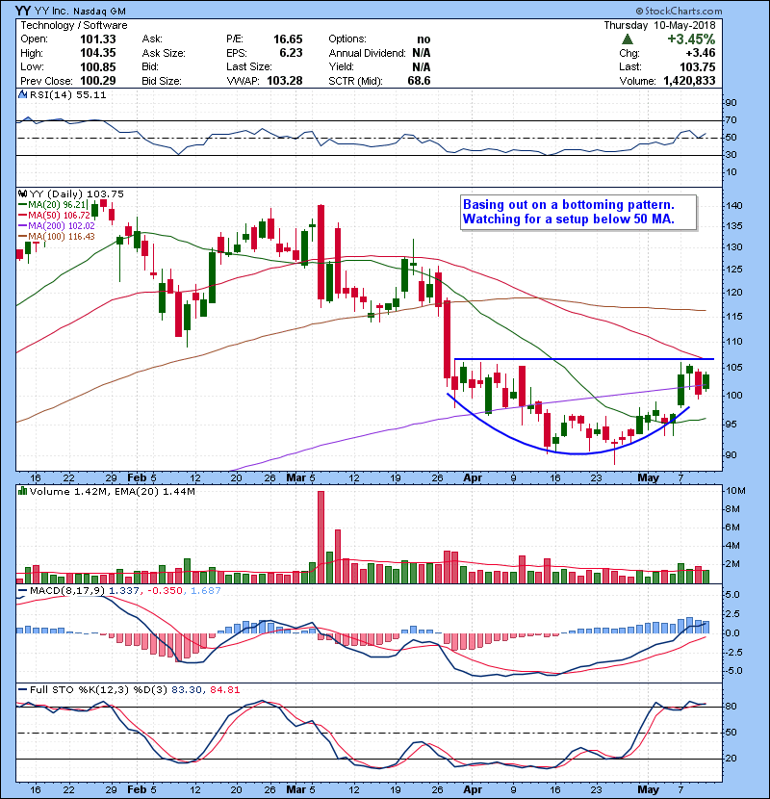This screenshot has width=770, height=799.
Task: Click the MA(50) red legend dash
Action: (22, 216)
